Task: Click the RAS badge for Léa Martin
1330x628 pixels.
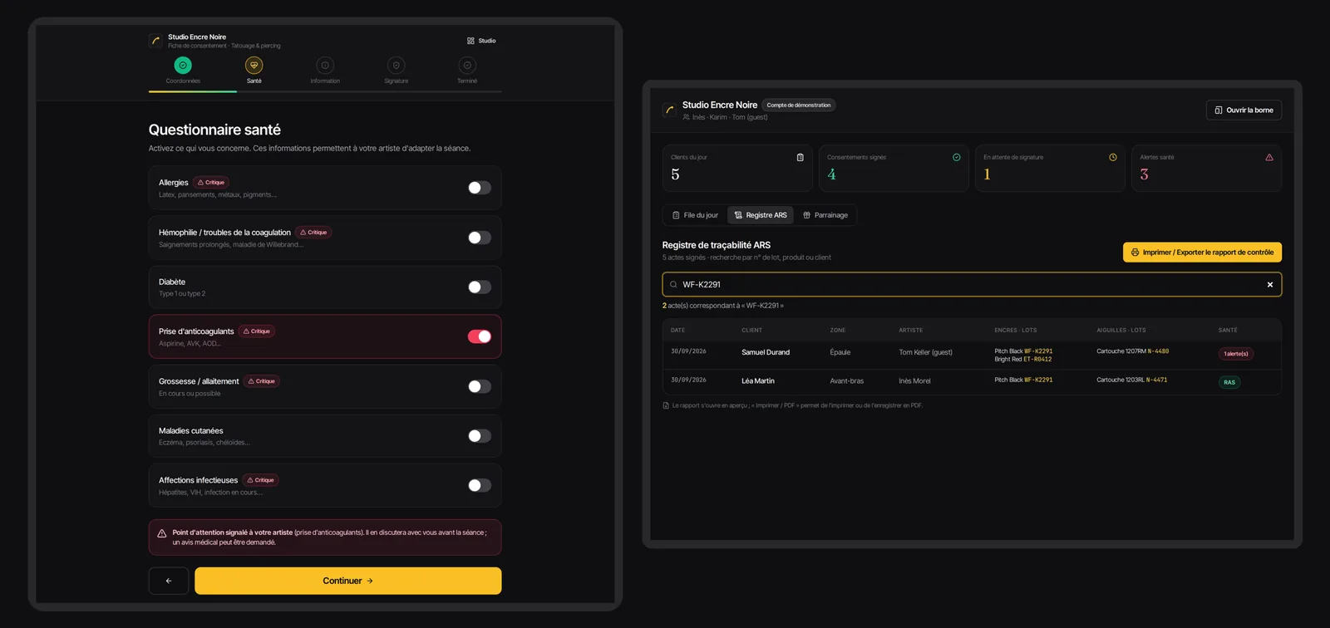Action: [x=1229, y=382]
